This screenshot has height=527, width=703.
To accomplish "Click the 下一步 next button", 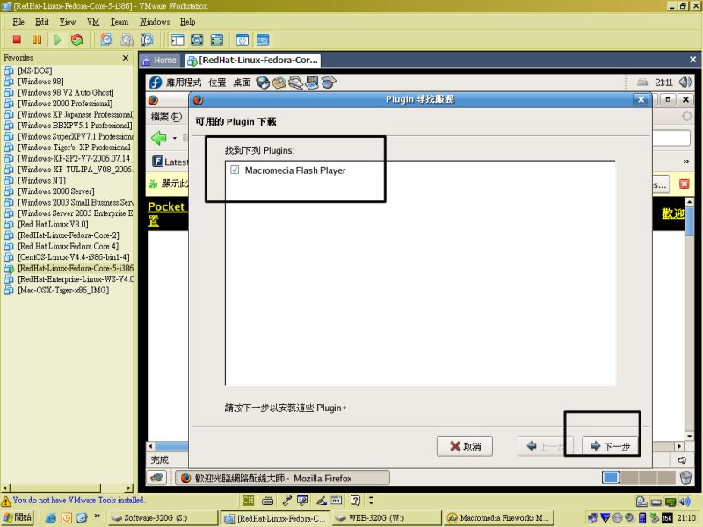I will tap(611, 446).
